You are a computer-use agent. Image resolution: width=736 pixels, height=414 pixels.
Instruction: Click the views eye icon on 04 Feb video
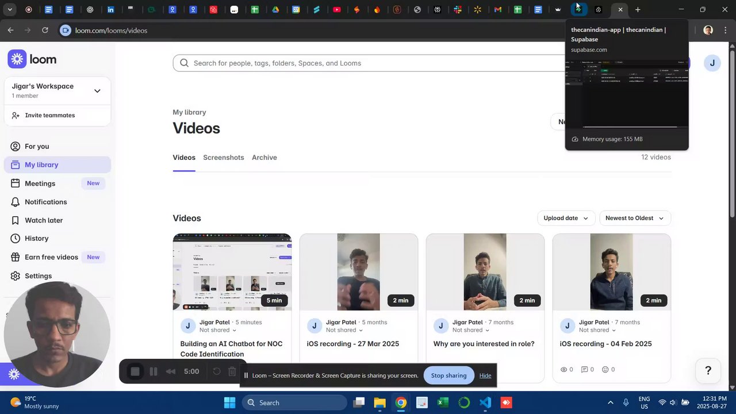click(x=563, y=370)
